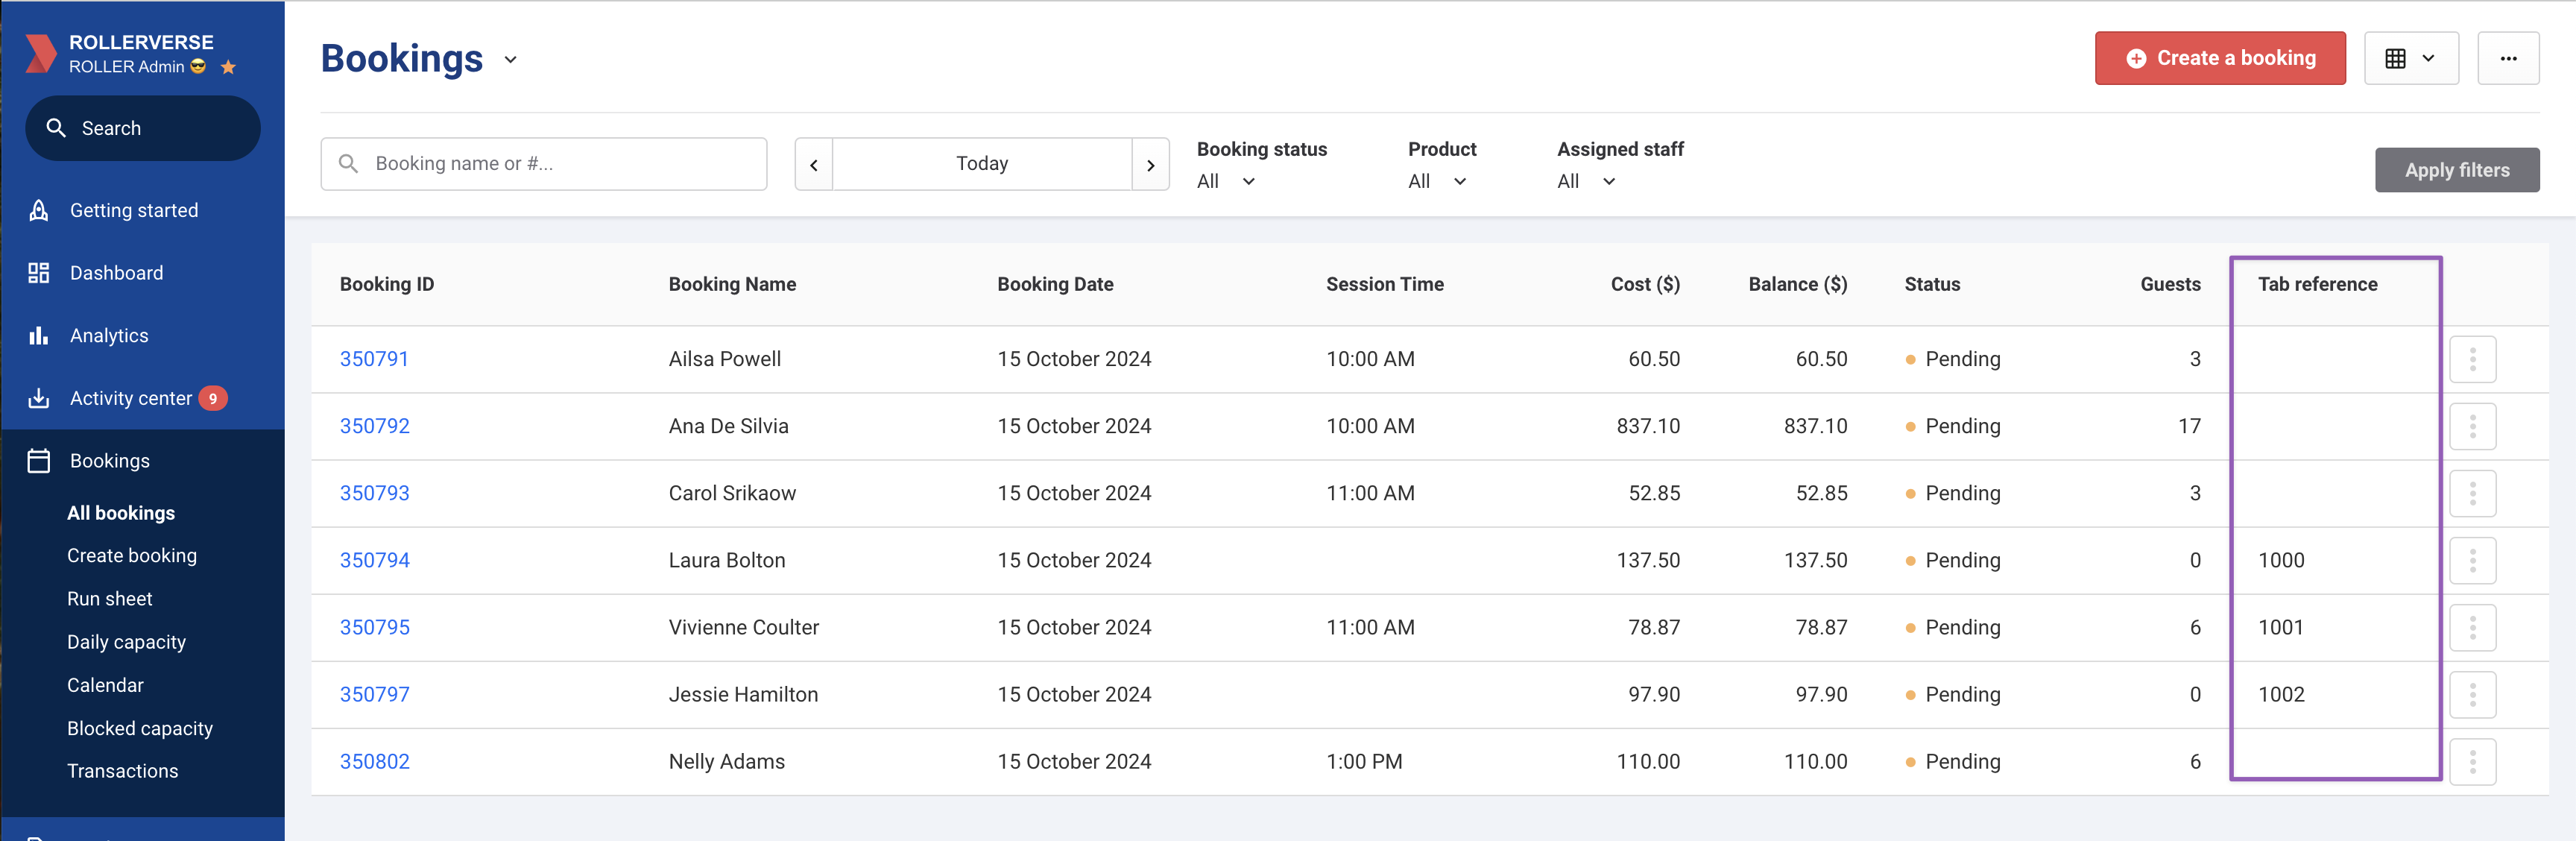Click the Guests column header
The width and height of the screenshot is (2576, 841).
click(2170, 284)
